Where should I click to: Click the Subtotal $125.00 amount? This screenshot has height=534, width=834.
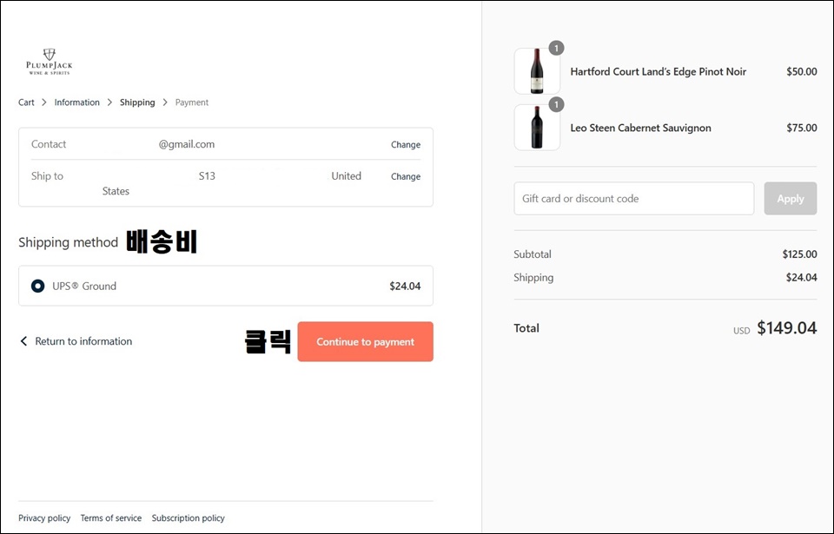[799, 254]
